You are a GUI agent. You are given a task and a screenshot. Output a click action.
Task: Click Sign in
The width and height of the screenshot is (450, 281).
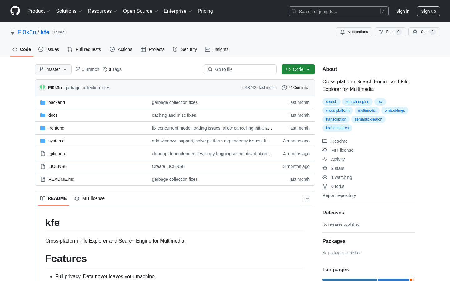point(403,11)
